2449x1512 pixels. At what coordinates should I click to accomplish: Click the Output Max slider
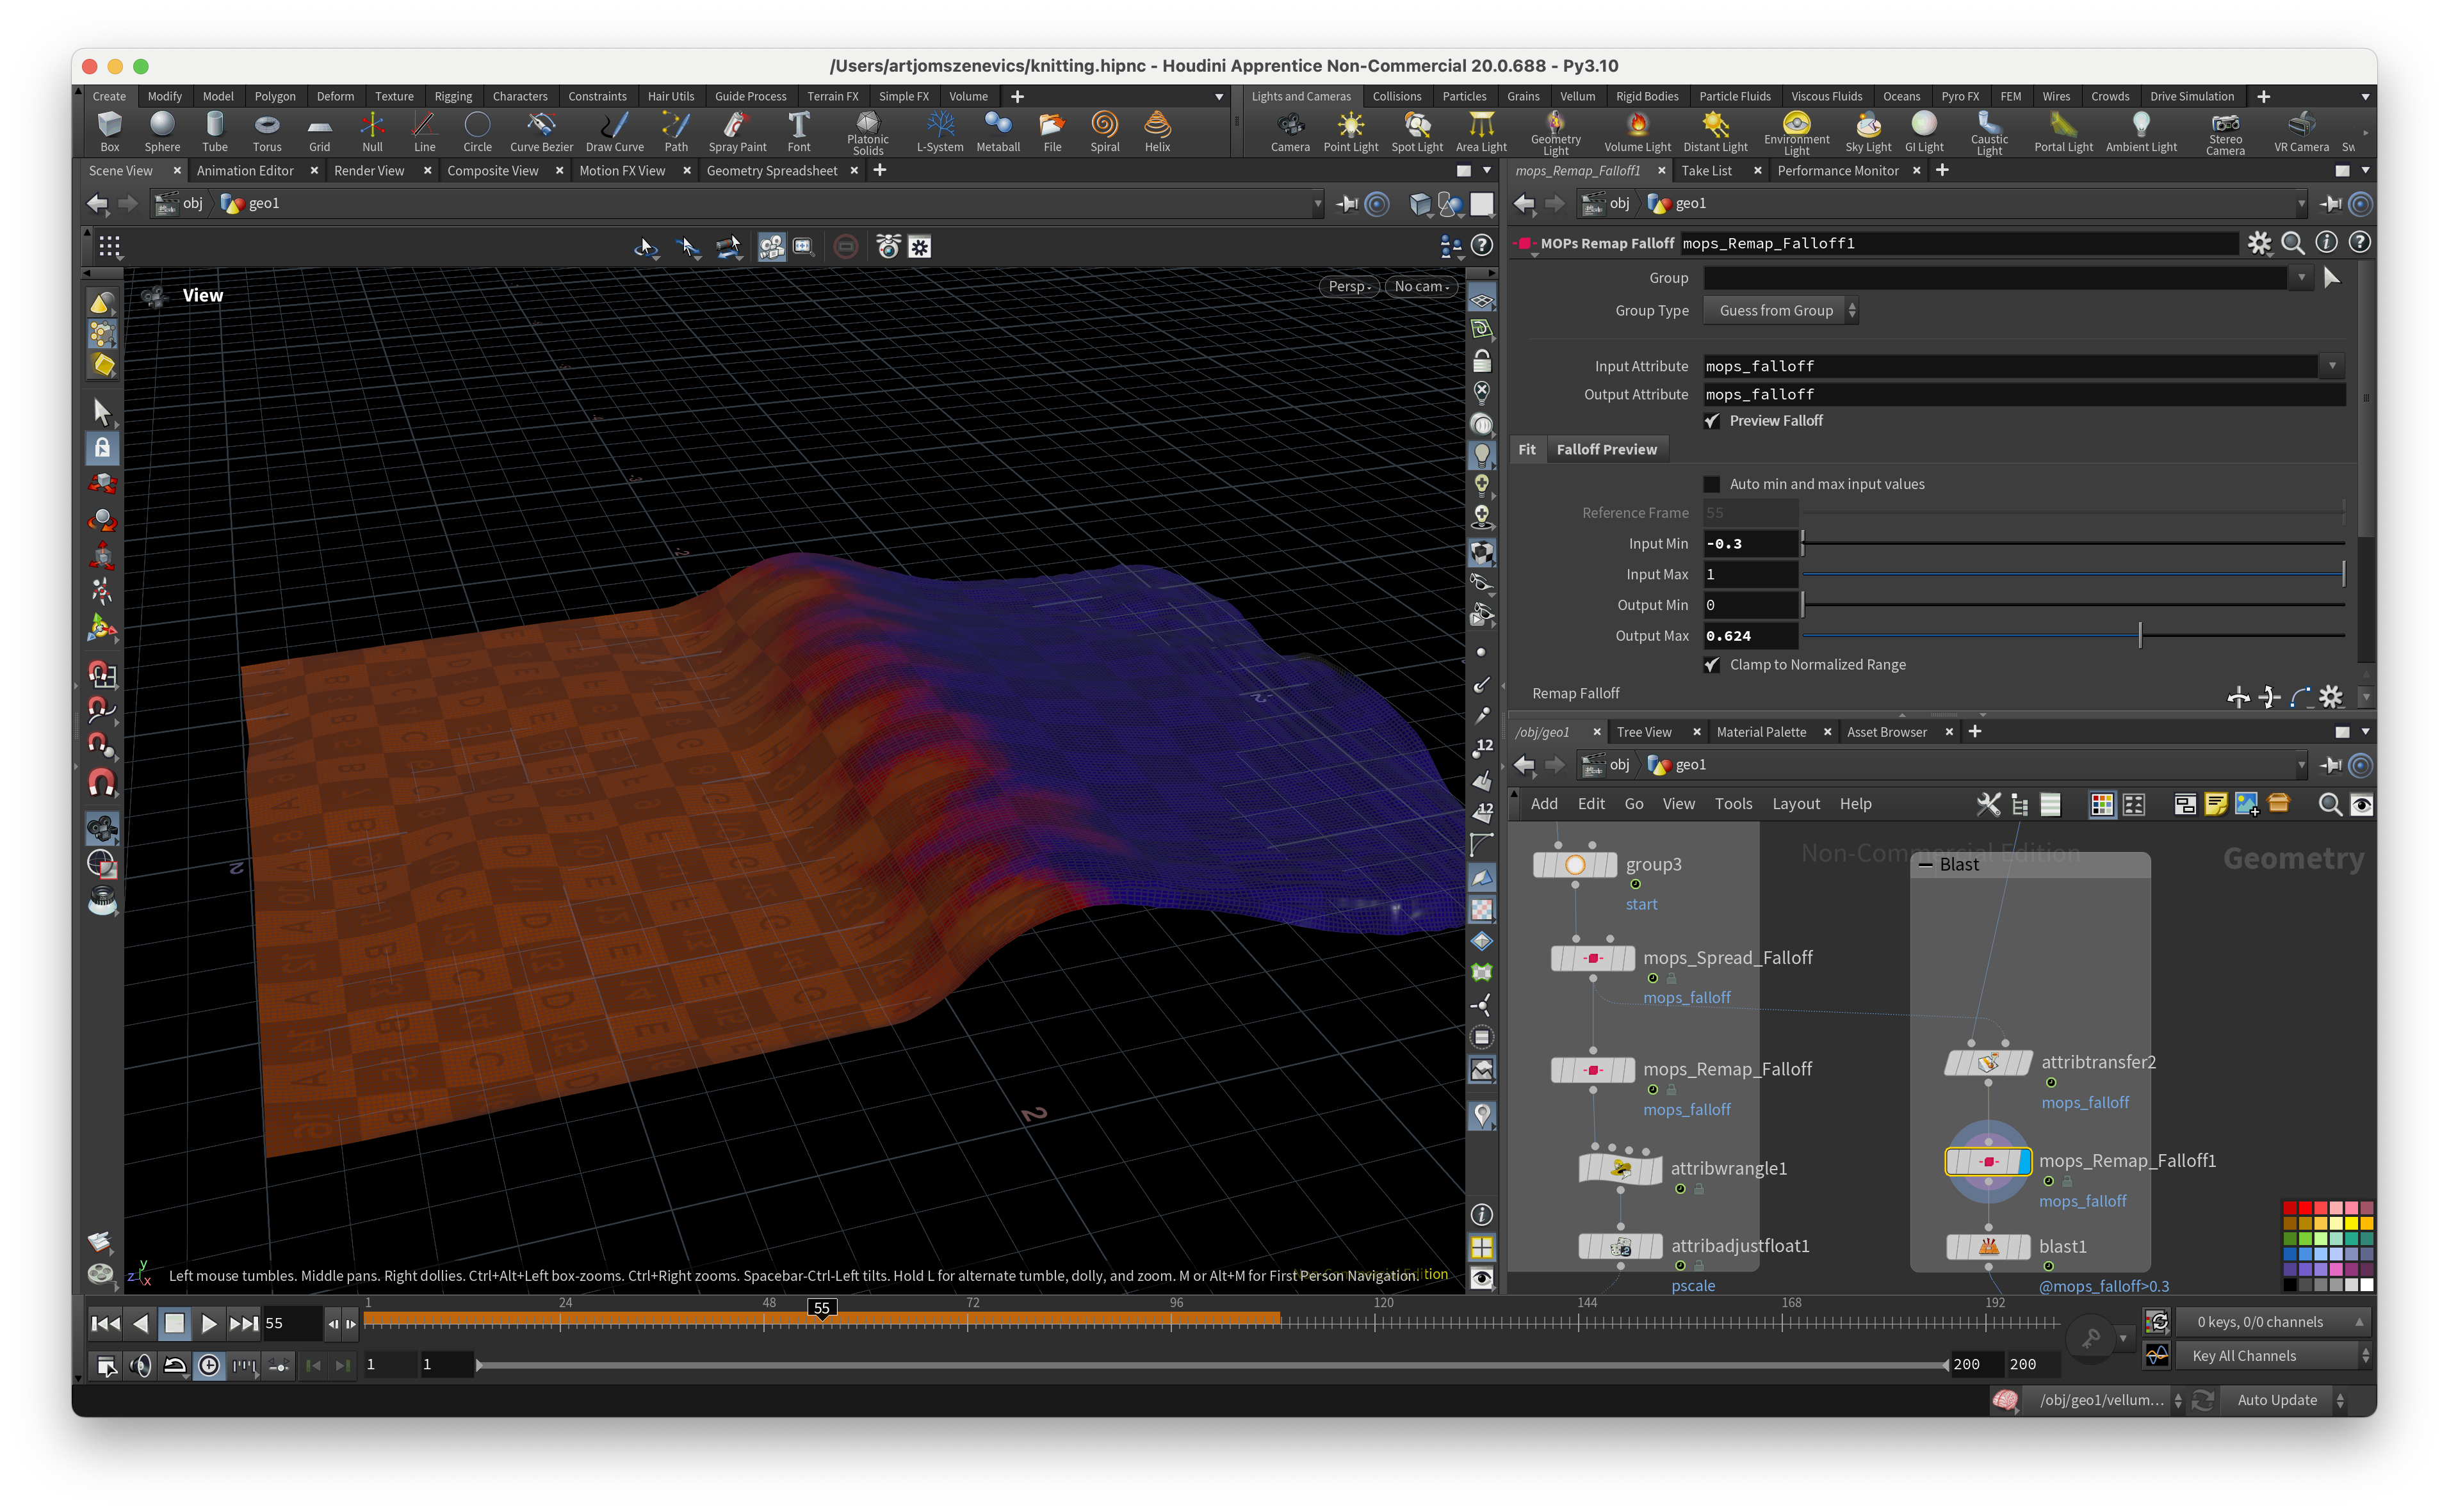[2140, 636]
